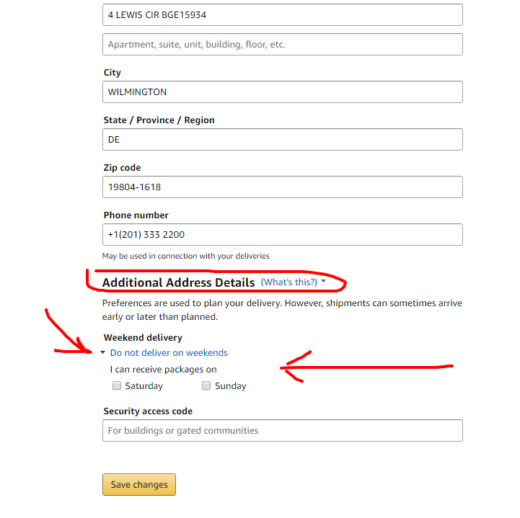Open the "What's this?" link
Screen dimensions: 520x518
pyautogui.click(x=288, y=282)
